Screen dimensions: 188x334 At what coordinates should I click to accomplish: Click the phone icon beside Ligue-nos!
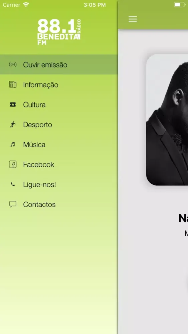pyautogui.click(x=13, y=184)
